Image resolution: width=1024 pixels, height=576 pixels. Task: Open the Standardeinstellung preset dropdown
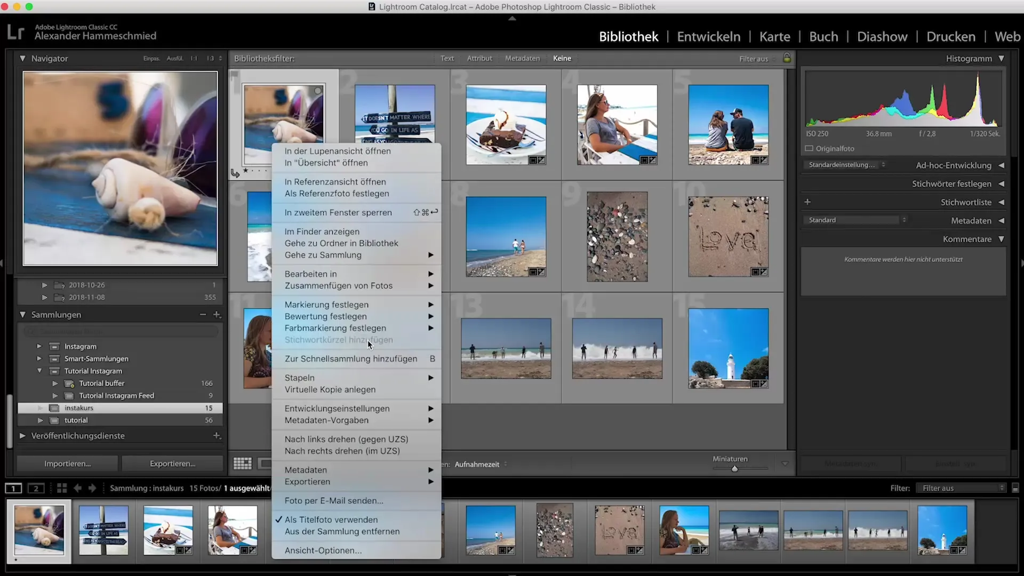click(x=847, y=165)
